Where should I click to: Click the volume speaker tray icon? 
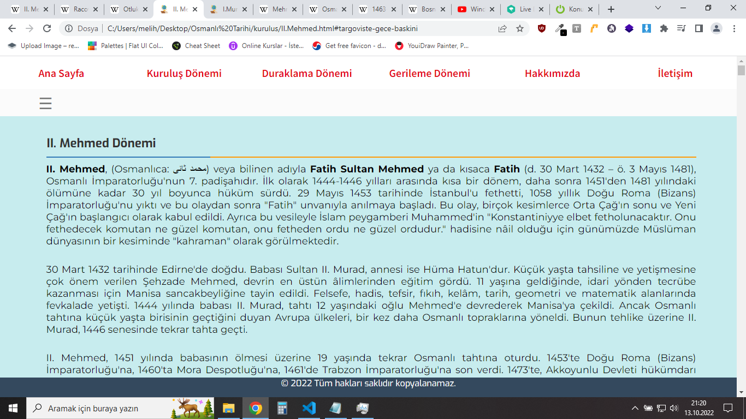(673, 408)
